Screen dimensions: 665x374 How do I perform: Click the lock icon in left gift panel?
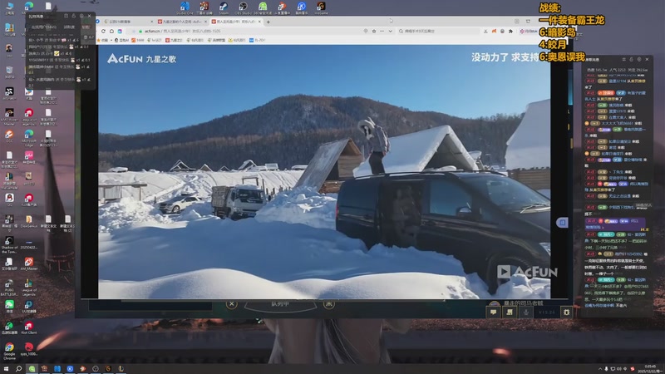(x=74, y=16)
